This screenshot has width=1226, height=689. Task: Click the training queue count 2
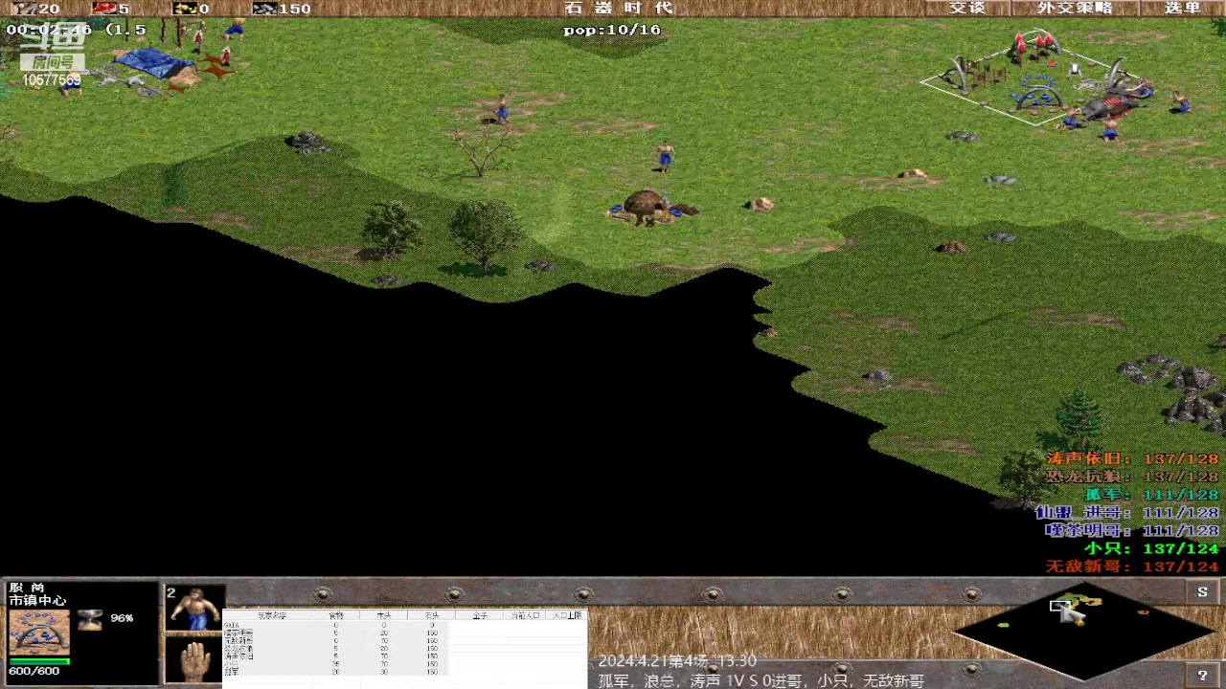[x=171, y=593]
